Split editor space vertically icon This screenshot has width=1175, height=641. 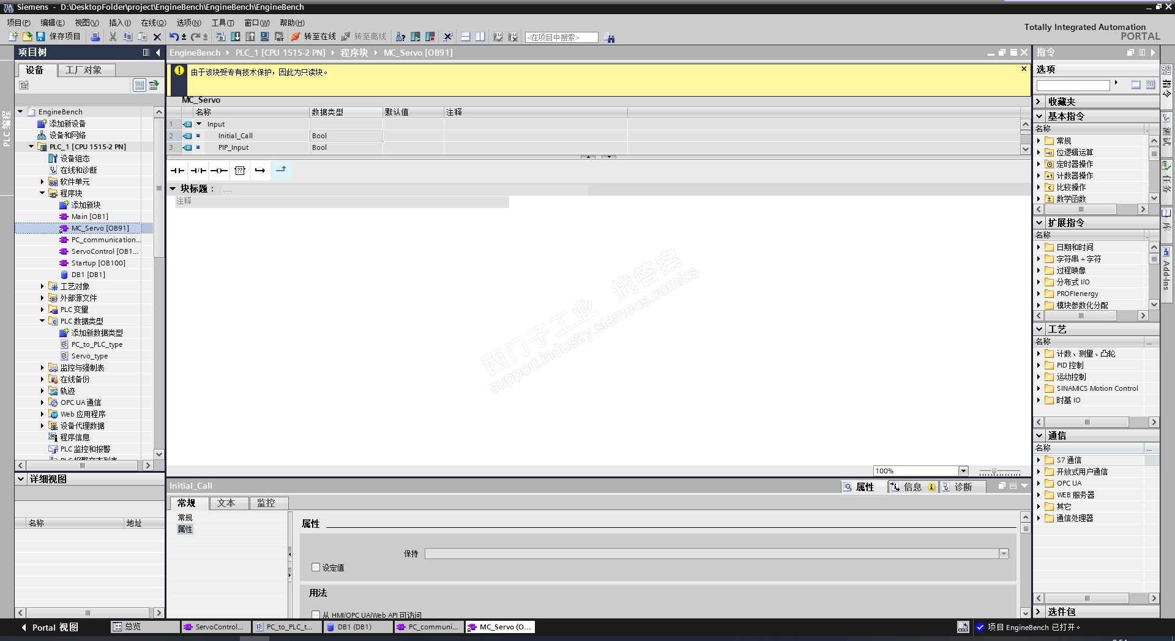[480, 37]
